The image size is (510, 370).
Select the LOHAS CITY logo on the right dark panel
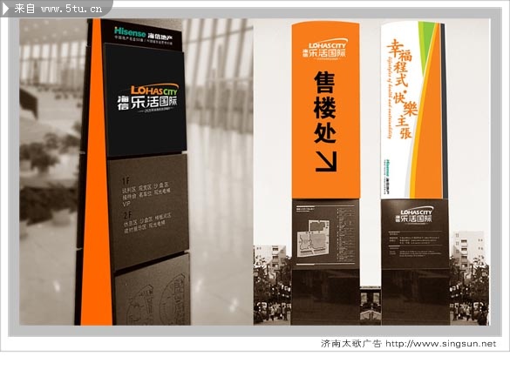[x=414, y=215]
